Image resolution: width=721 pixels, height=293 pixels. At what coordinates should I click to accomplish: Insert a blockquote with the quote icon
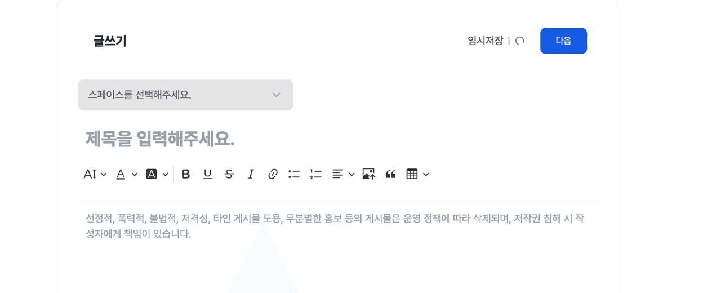click(x=391, y=175)
